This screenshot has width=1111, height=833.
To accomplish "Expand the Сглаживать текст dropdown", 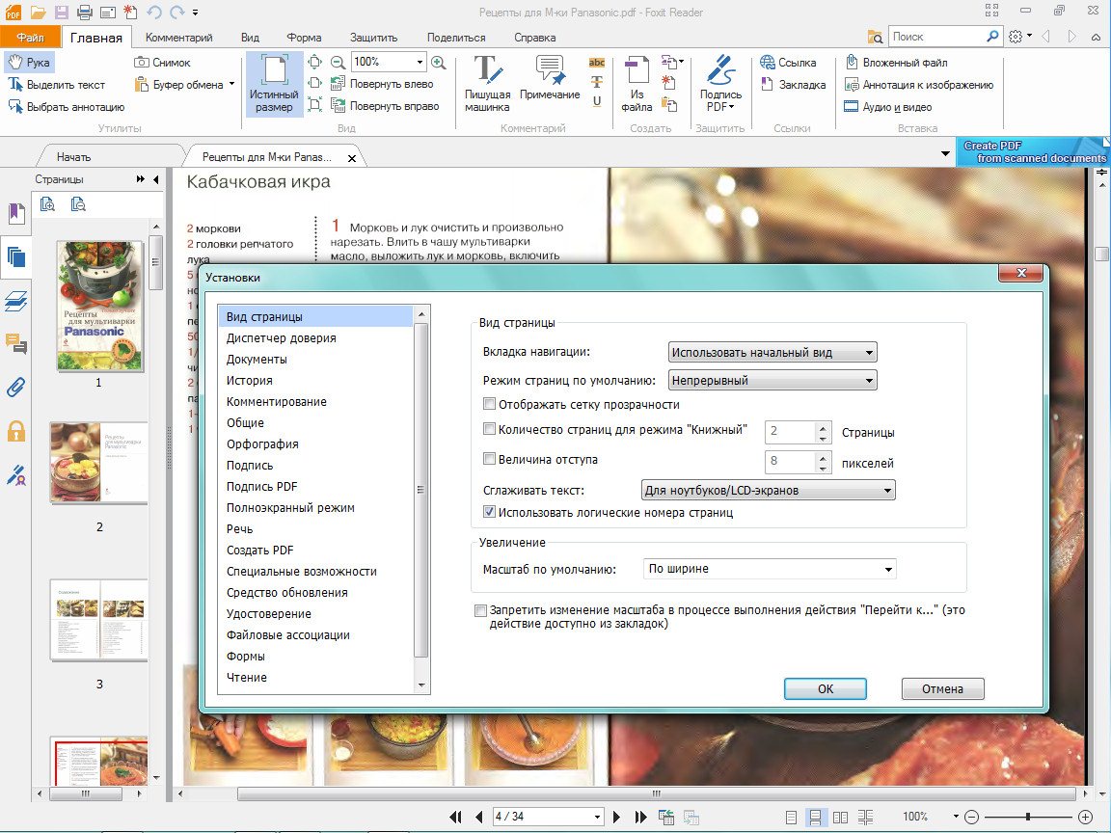I will [x=768, y=491].
